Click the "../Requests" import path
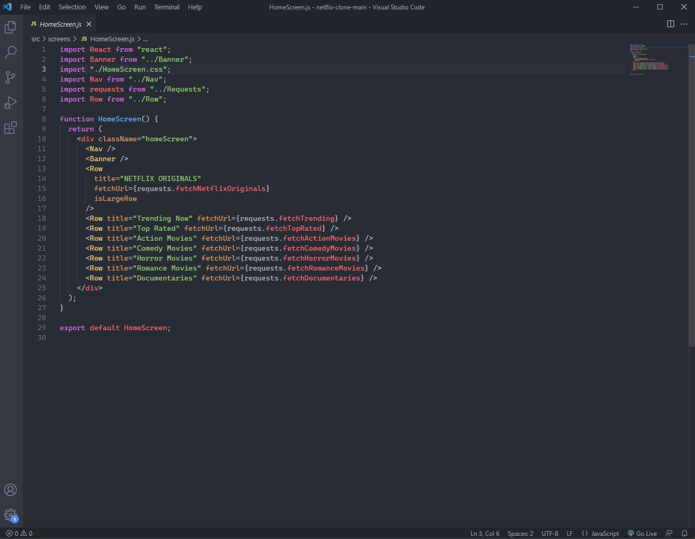The image size is (695, 539). click(x=178, y=89)
